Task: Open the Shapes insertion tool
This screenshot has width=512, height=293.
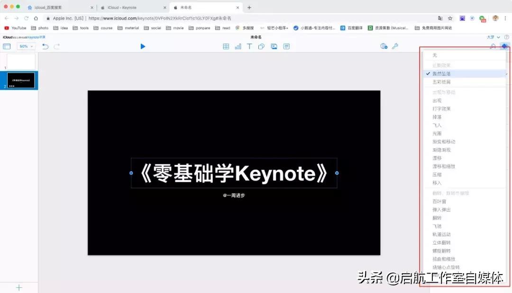Action: tap(262, 46)
